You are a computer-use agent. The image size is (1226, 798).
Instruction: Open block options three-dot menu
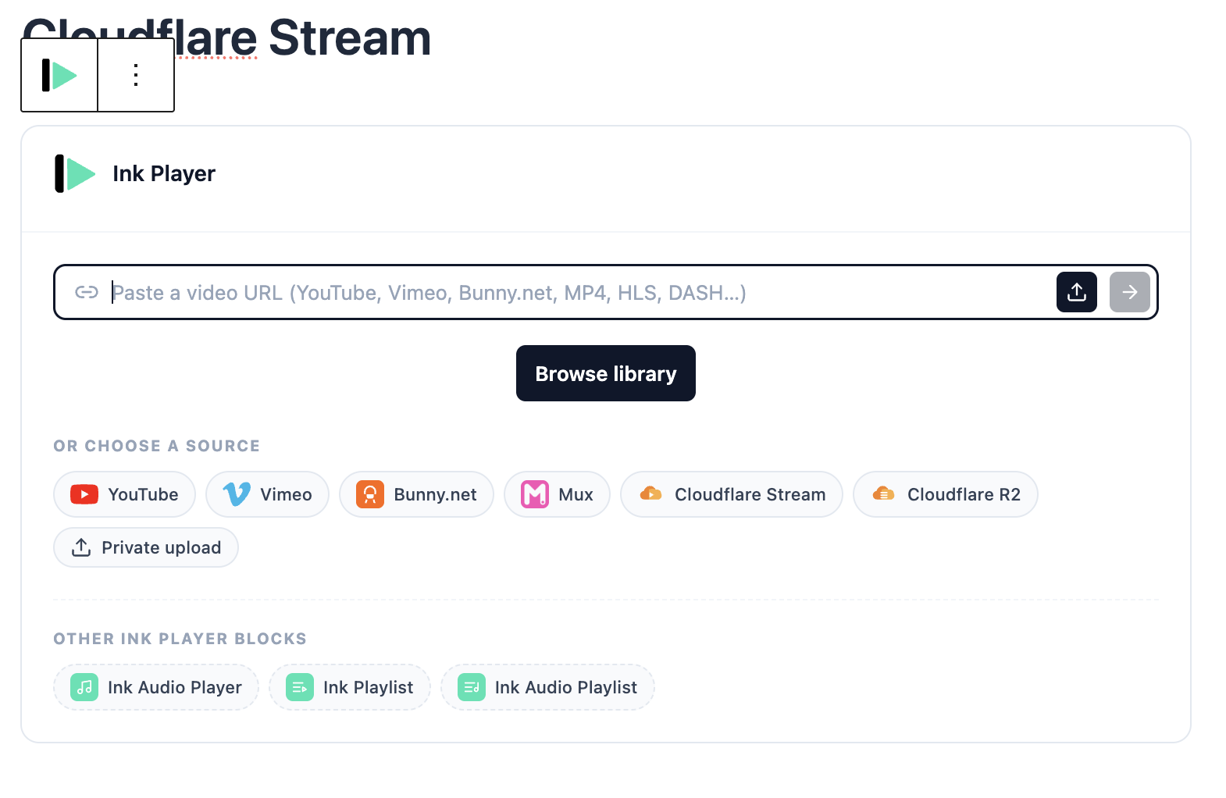[136, 75]
